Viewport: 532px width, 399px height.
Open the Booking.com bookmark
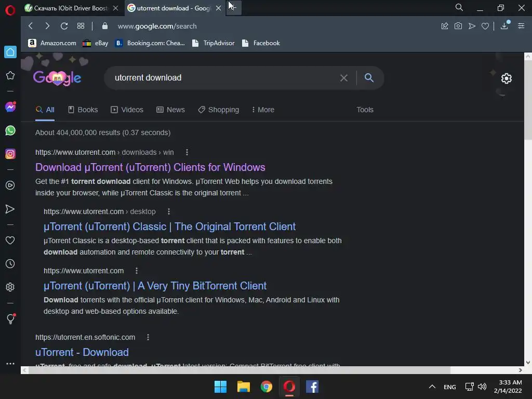tap(150, 43)
